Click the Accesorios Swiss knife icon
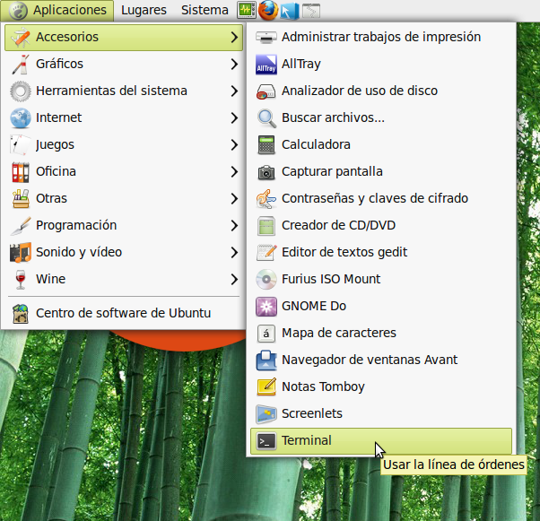 [21, 37]
